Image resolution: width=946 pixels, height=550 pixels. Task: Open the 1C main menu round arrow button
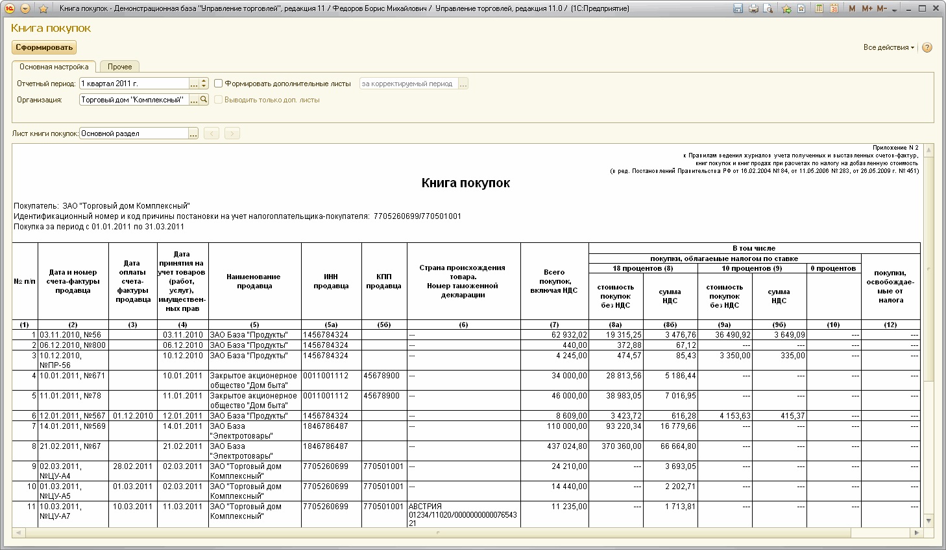(25, 8)
